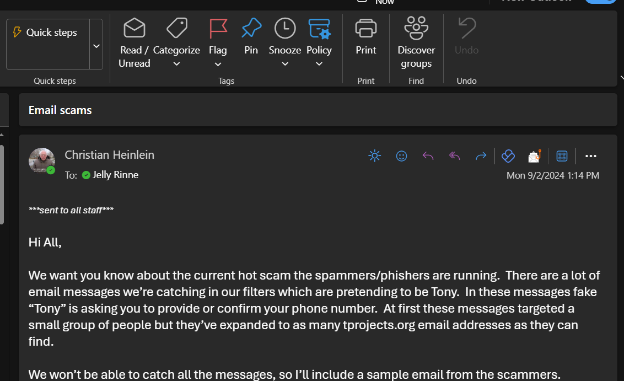Click the Undo group label below the icon
This screenshot has height=381, width=624.
466,81
